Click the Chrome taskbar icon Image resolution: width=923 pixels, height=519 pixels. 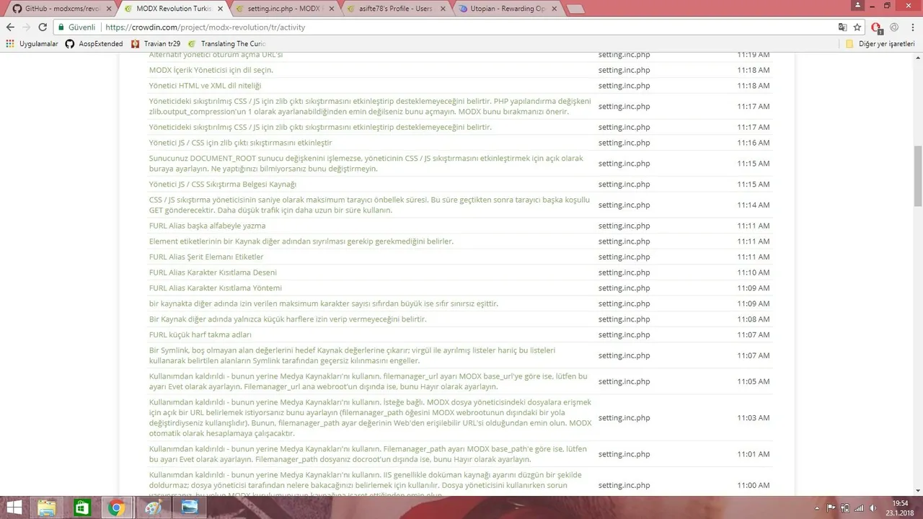coord(116,507)
